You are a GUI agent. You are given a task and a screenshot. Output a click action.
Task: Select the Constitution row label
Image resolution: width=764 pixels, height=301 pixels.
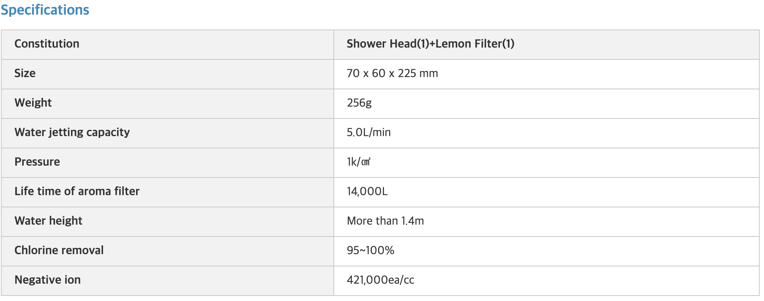pyautogui.click(x=47, y=44)
